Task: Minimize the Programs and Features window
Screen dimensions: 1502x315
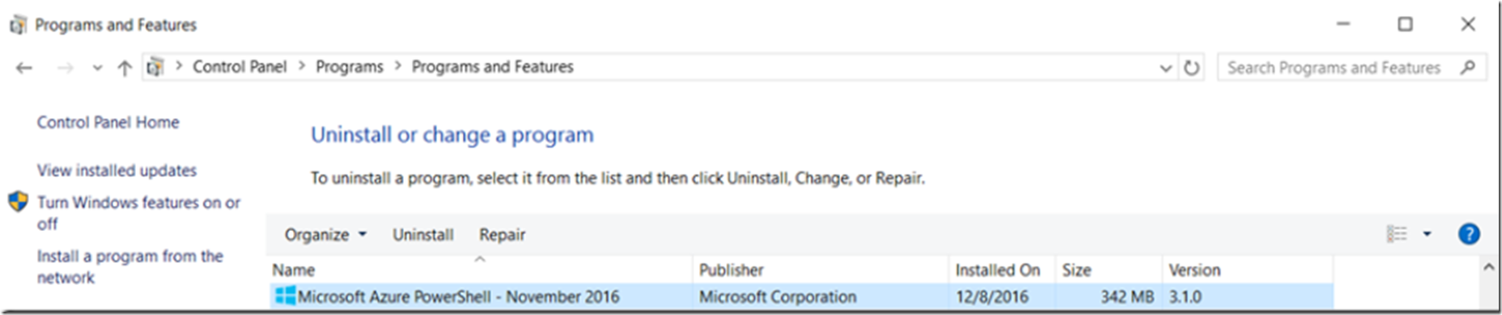Action: 1343,24
